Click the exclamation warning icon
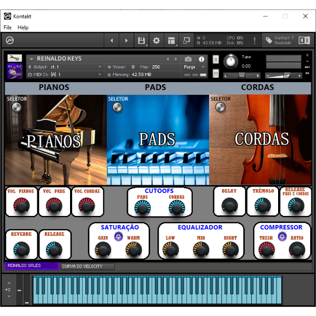316x316 pixels. point(254,41)
